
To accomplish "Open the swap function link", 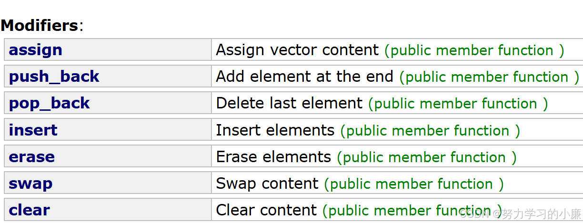I will (30, 184).
